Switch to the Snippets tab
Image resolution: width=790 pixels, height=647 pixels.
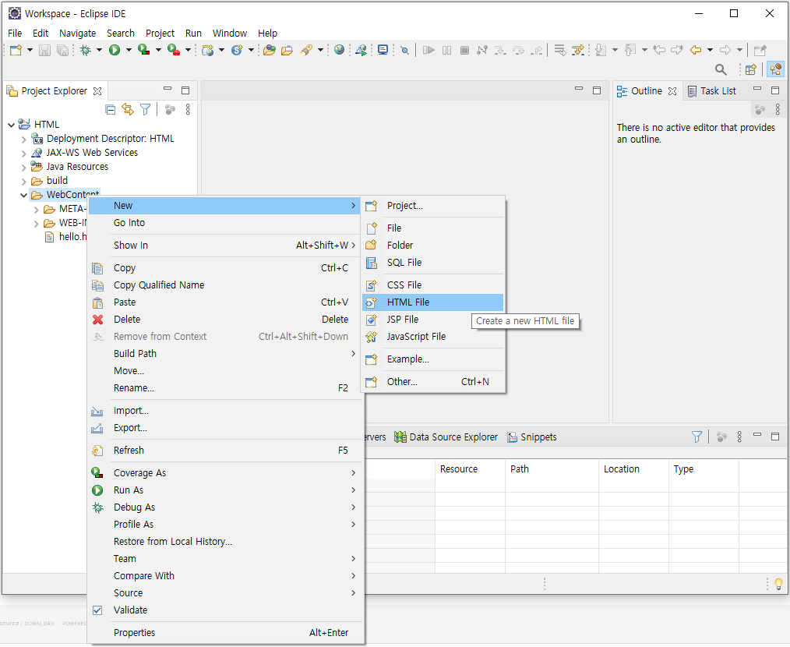click(x=532, y=437)
